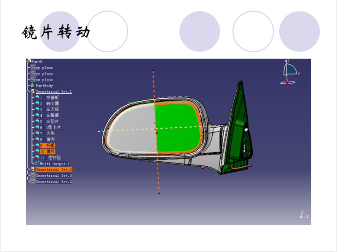The width and height of the screenshot is (337, 252).
Task: Click the PartBody gear icon
Action: coord(33,86)
